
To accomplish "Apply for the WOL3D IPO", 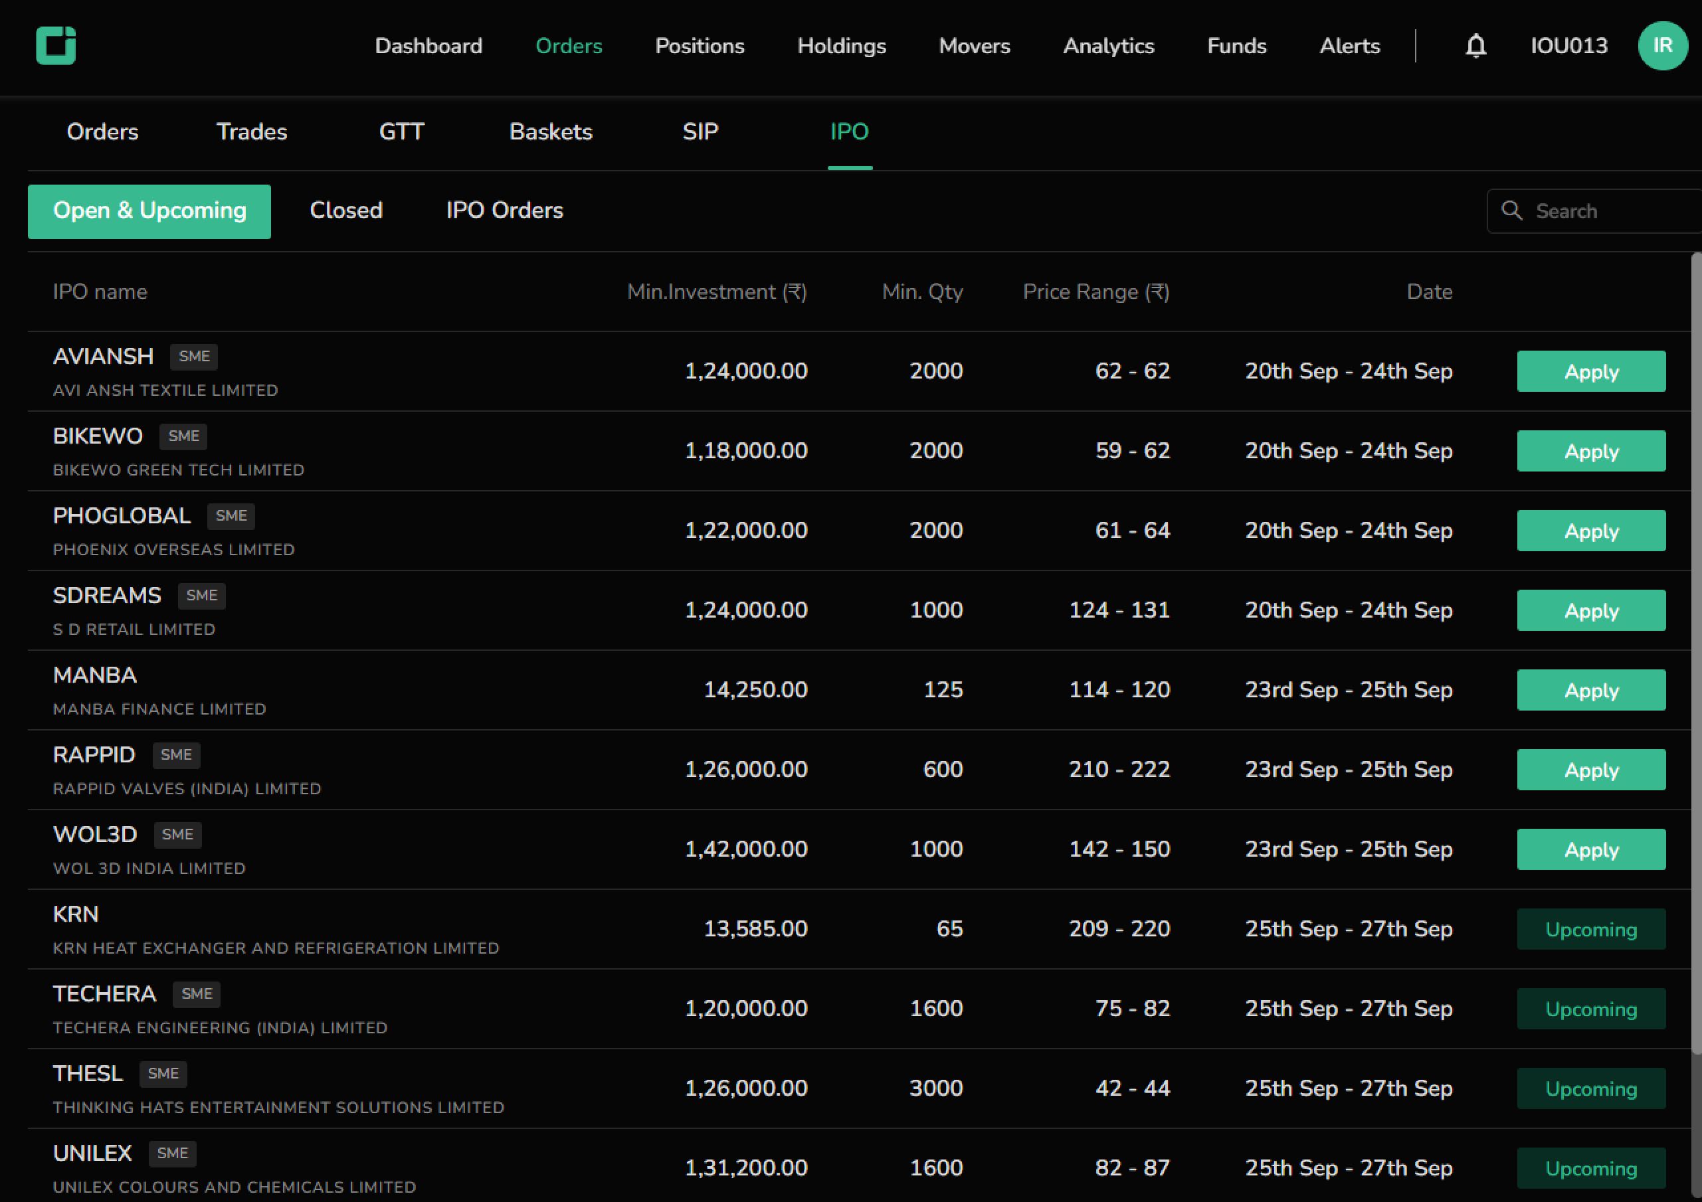I will tap(1591, 849).
